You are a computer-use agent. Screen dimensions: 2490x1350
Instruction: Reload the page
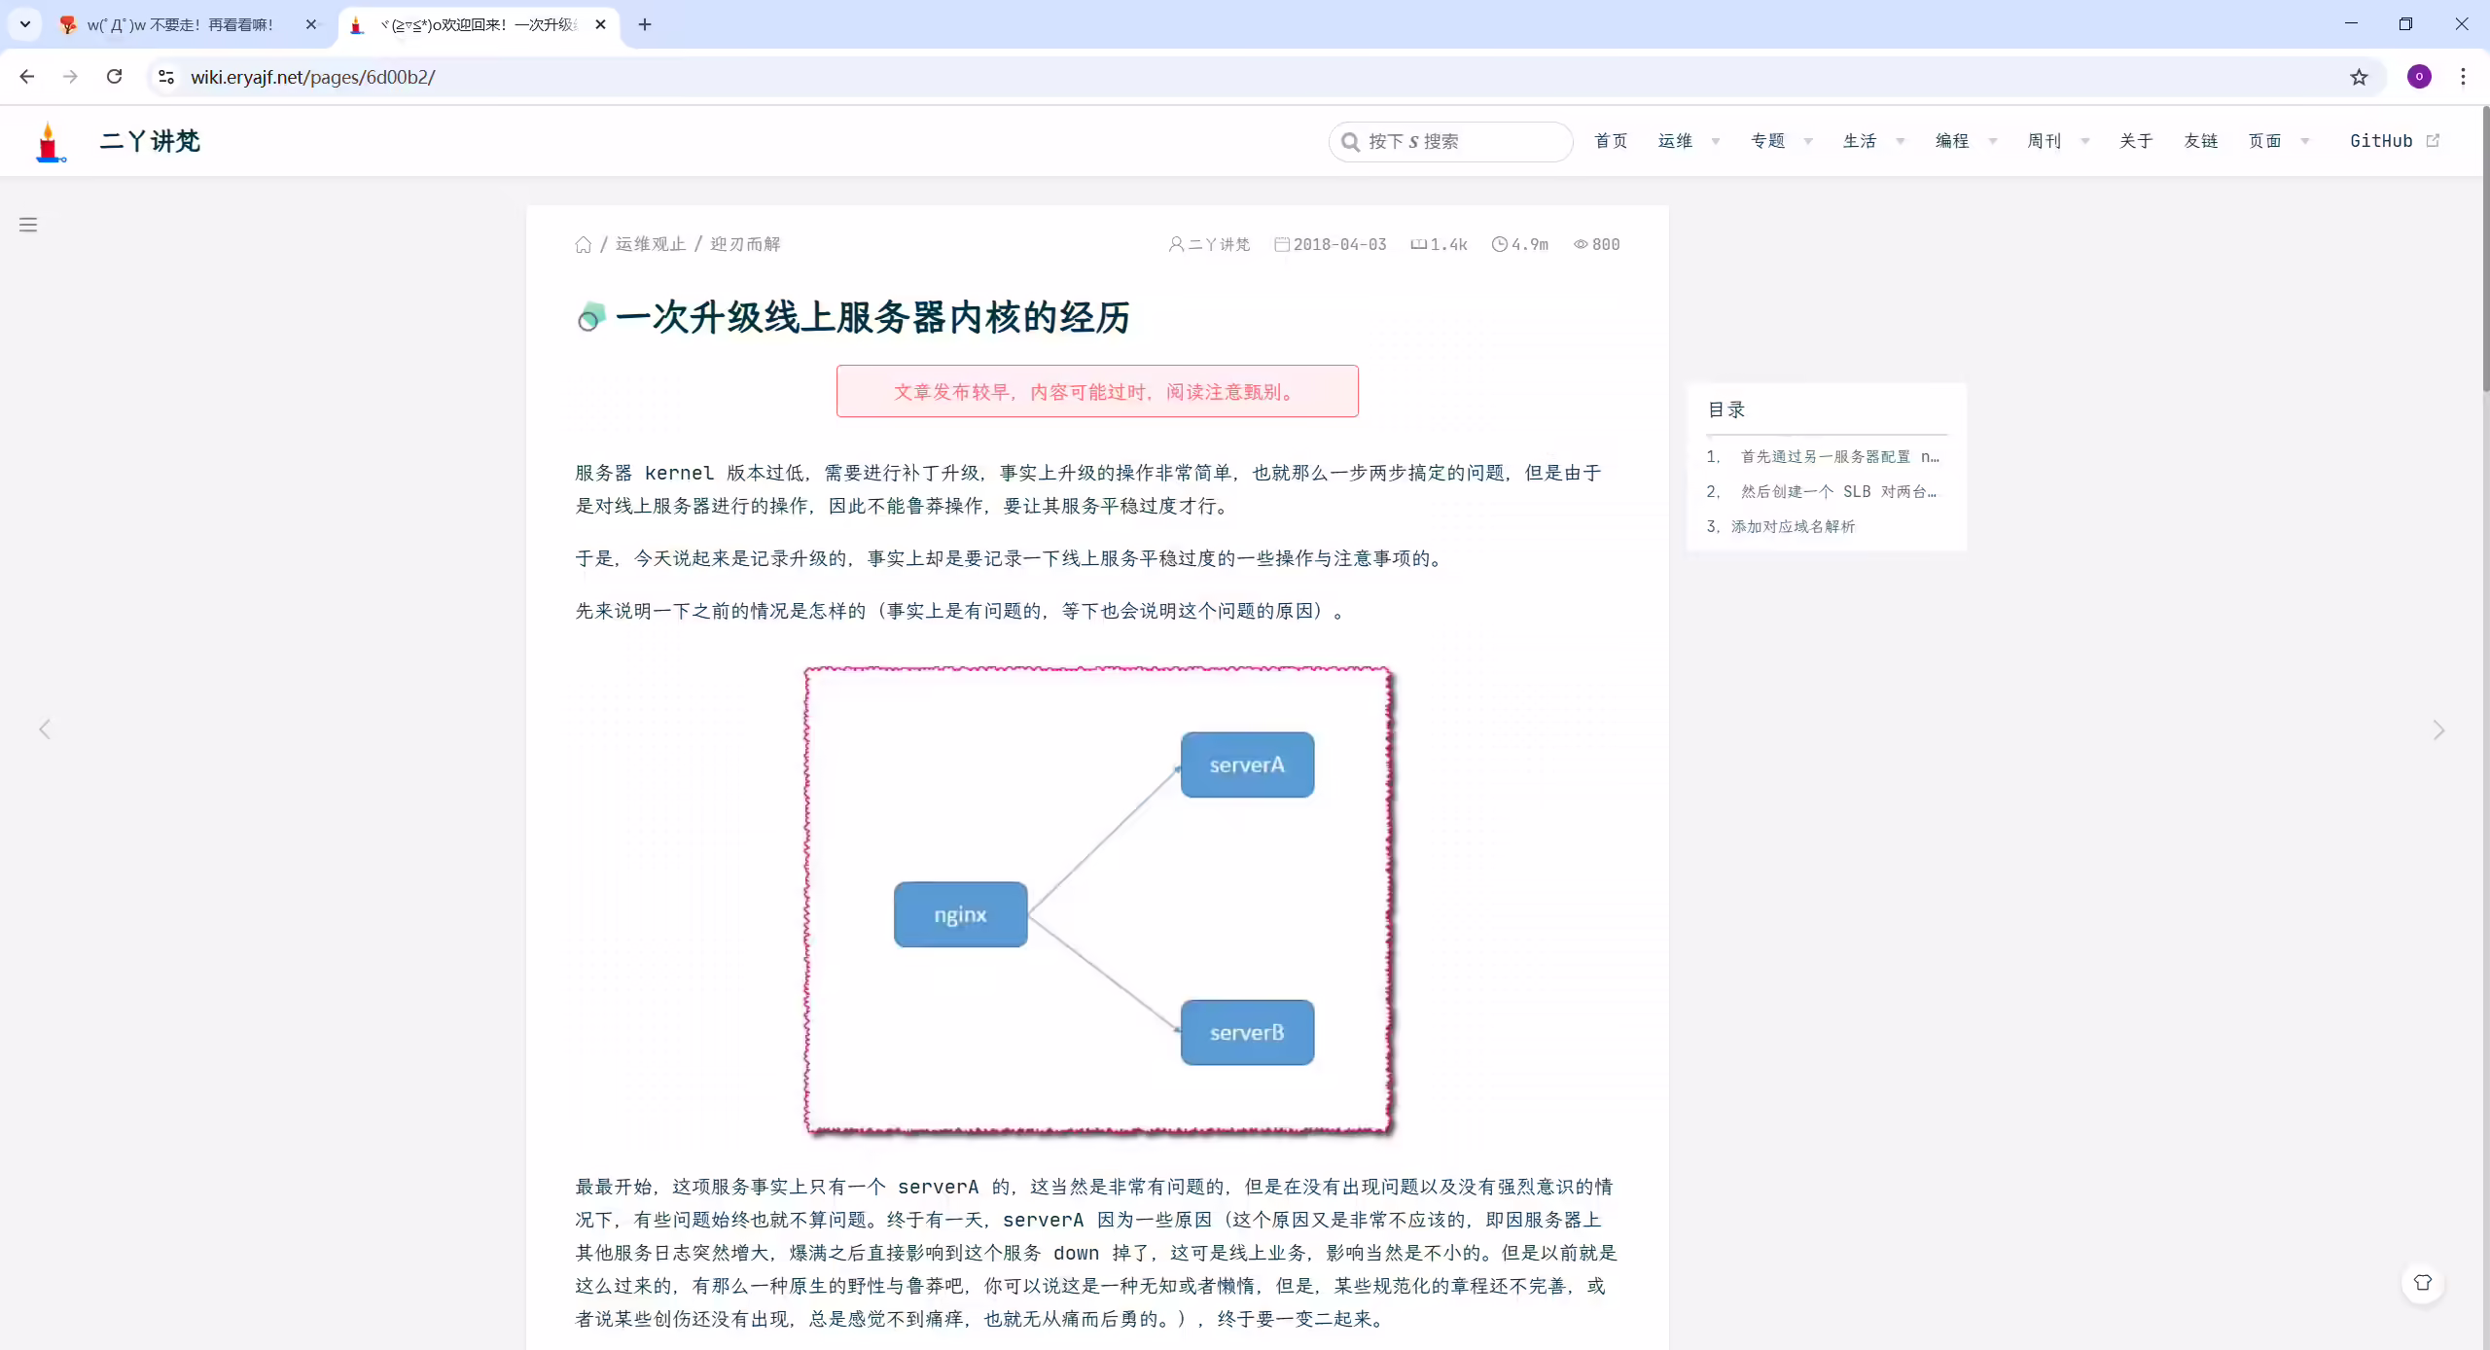pyautogui.click(x=114, y=77)
